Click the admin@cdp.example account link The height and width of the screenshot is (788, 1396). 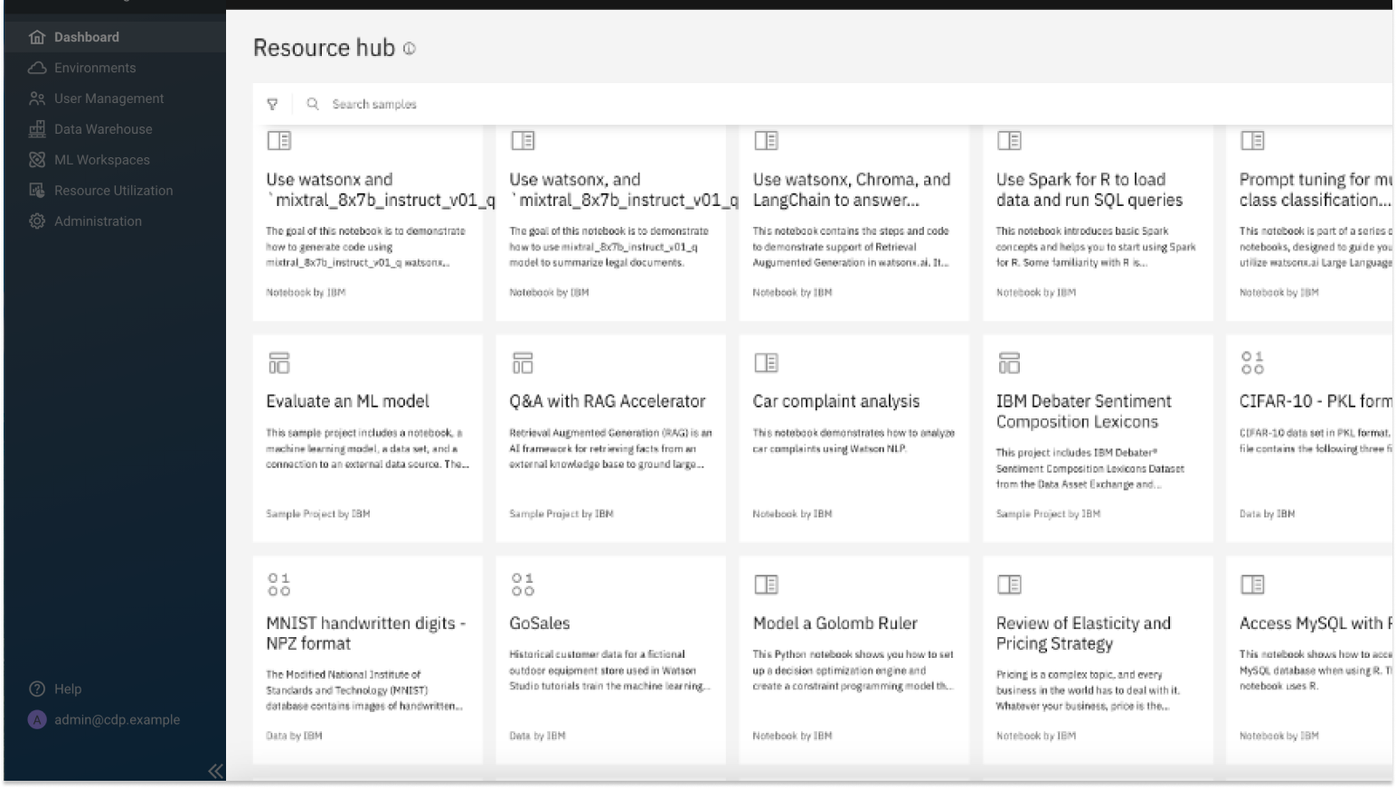coord(117,719)
